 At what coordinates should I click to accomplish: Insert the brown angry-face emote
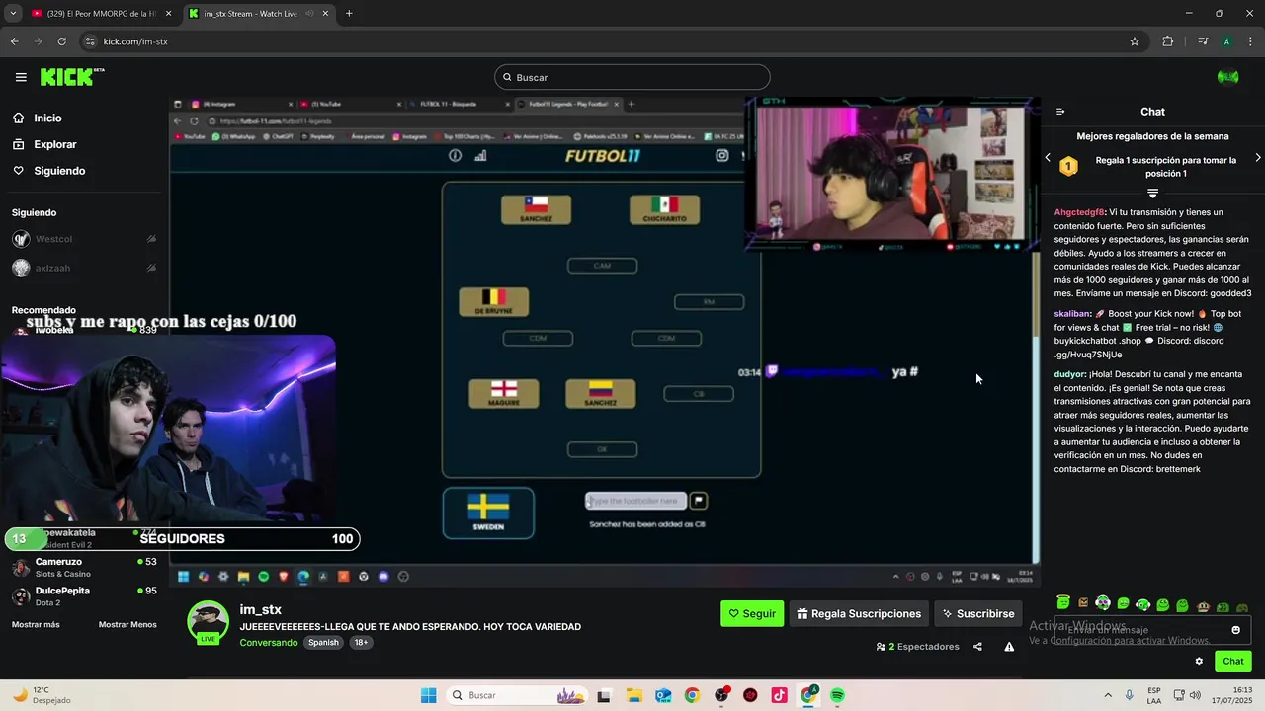(1083, 603)
